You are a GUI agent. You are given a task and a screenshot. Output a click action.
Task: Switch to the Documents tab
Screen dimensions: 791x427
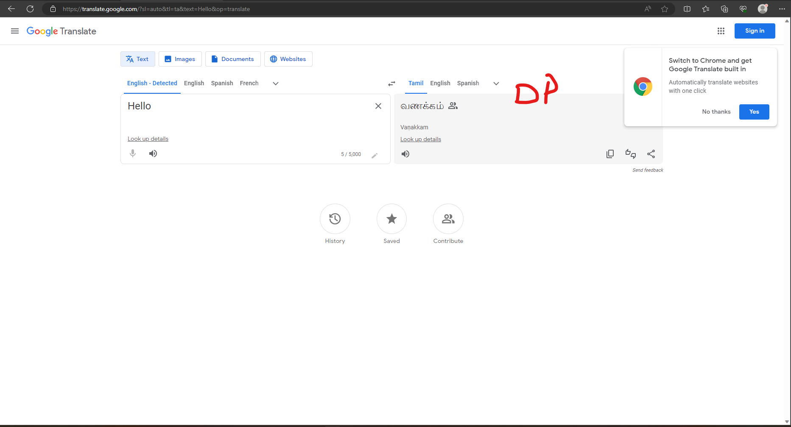232,59
